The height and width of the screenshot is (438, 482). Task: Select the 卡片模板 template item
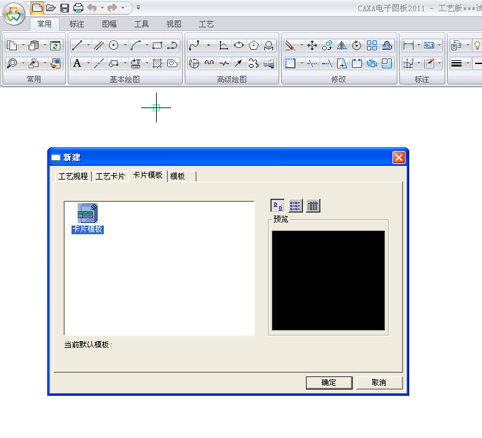click(87, 219)
